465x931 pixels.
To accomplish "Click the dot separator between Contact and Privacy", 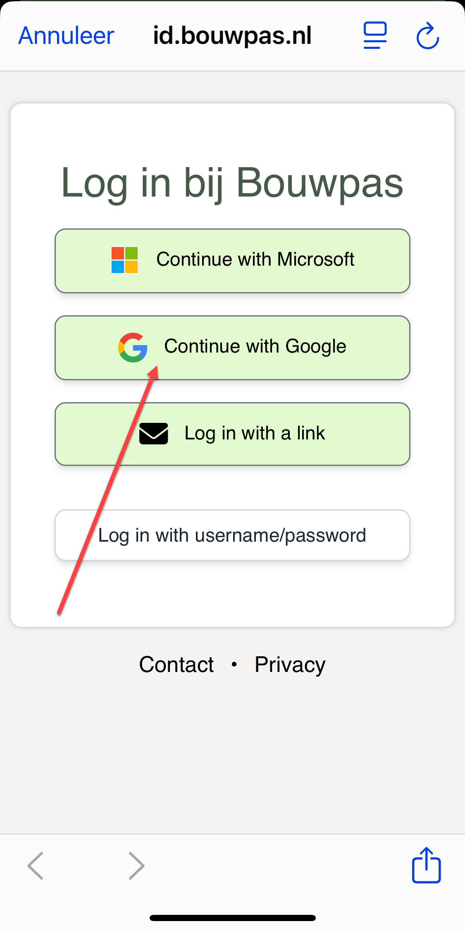I will tap(234, 665).
